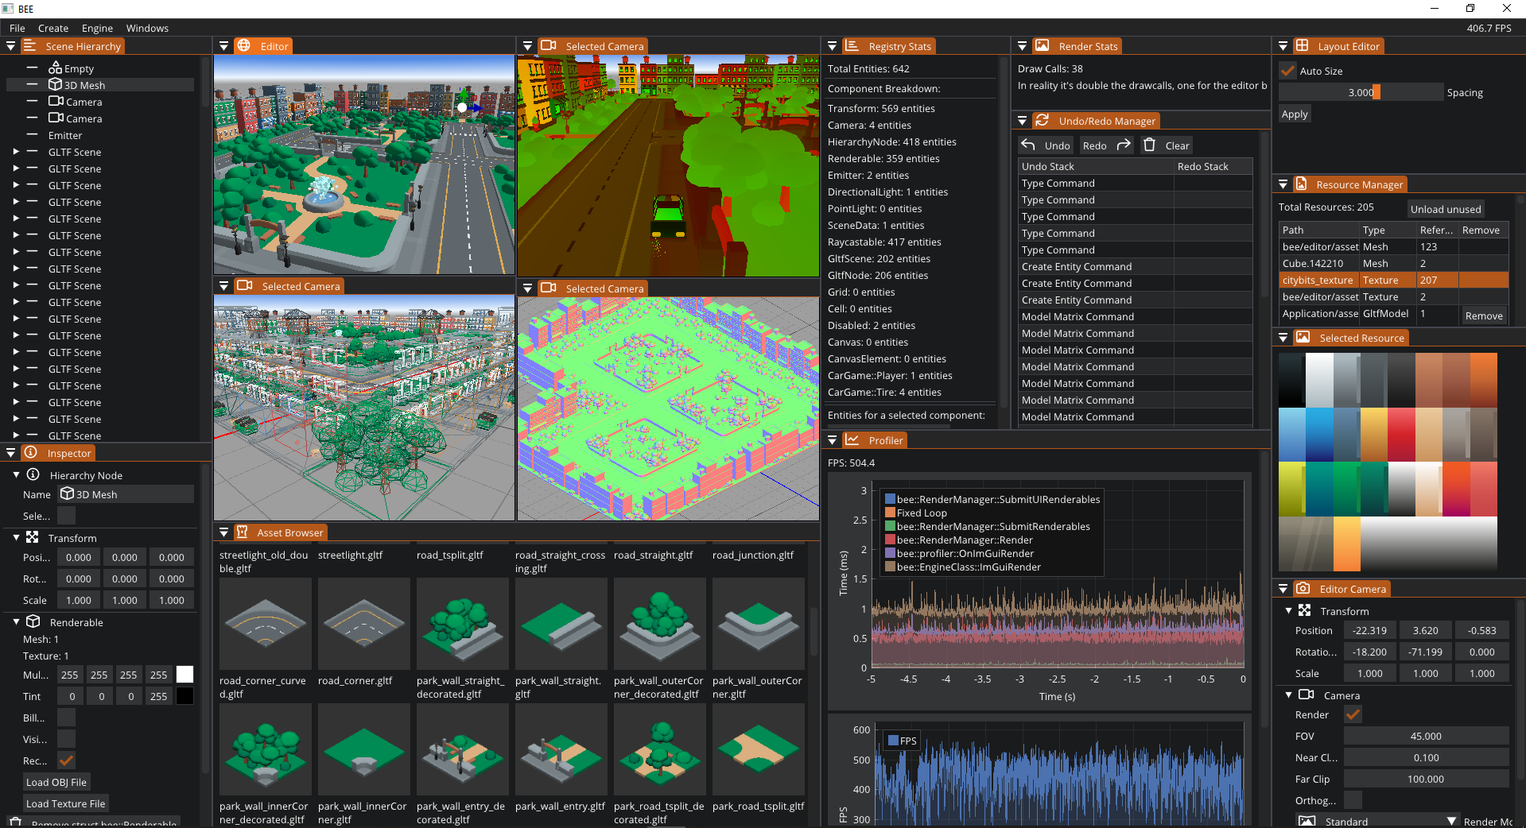Click the Redo arrow icon
1526x828 pixels.
pyautogui.click(x=1124, y=145)
